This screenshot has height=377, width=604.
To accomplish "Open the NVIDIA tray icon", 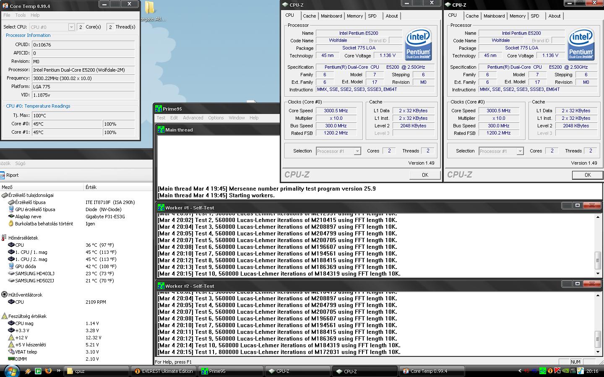I will coord(565,371).
